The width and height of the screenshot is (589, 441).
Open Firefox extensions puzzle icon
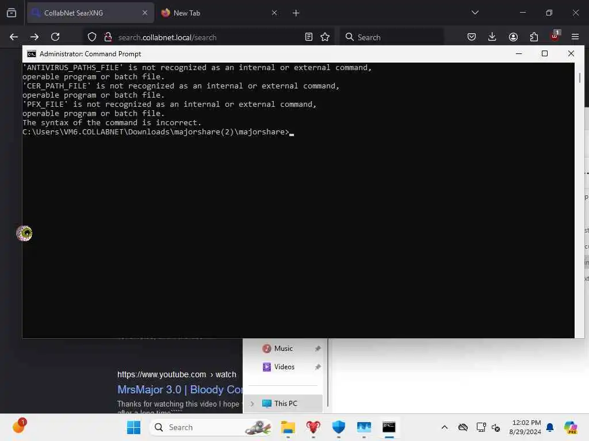[534, 37]
